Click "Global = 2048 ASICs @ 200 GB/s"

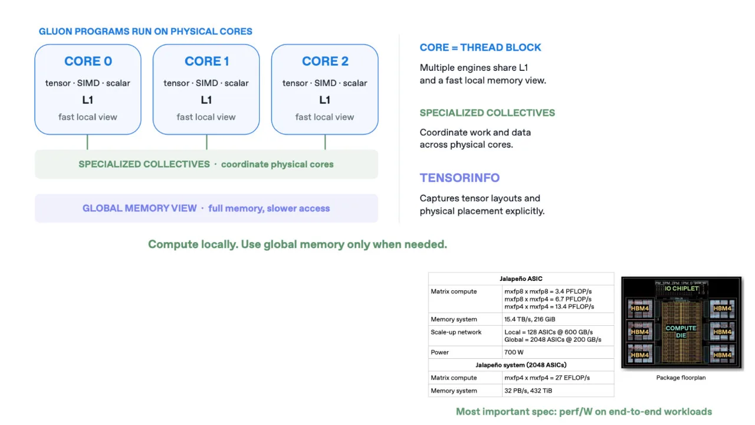(553, 340)
